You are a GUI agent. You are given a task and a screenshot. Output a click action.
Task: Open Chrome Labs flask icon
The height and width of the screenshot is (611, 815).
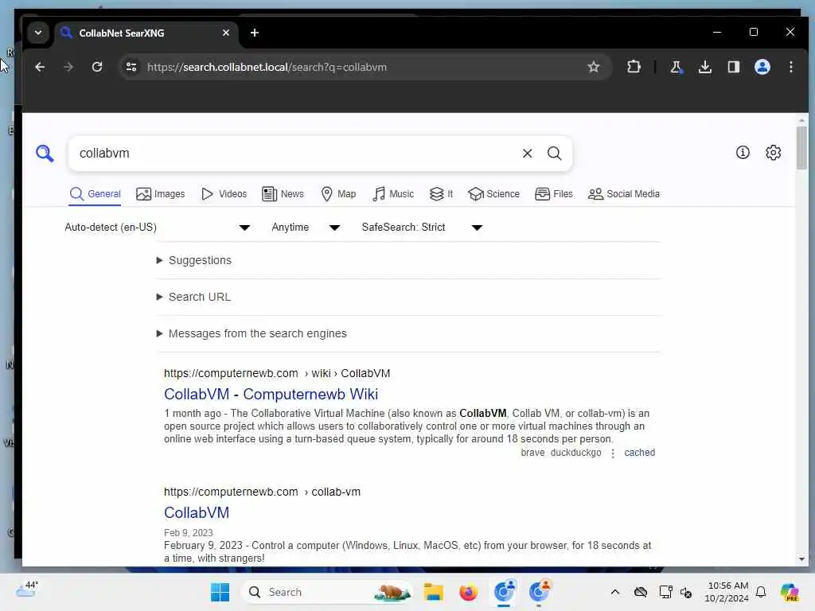pyautogui.click(x=676, y=67)
